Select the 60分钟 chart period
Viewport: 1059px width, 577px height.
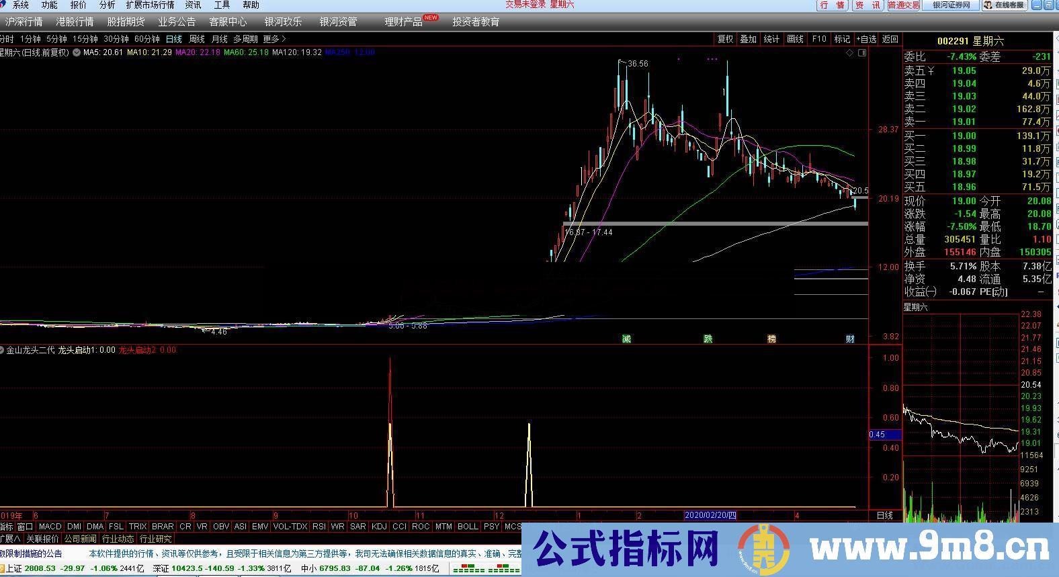147,39
